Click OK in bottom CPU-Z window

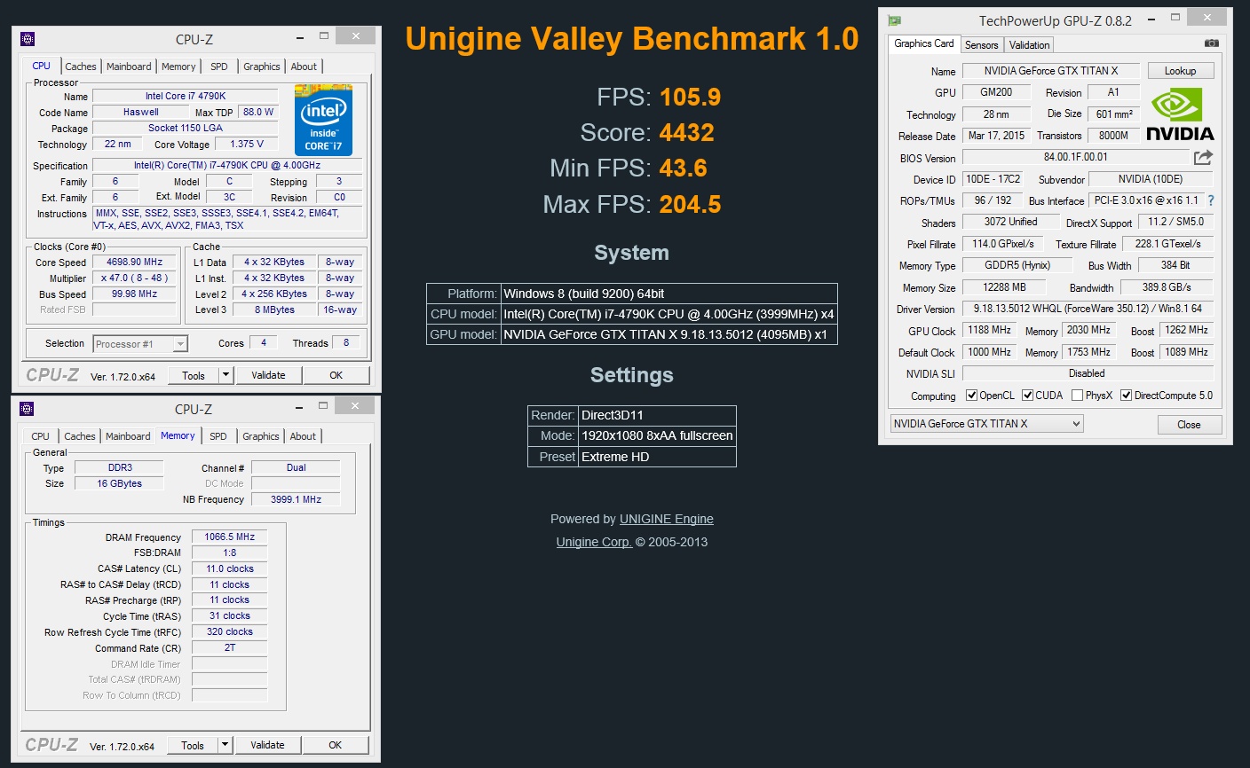tap(336, 745)
